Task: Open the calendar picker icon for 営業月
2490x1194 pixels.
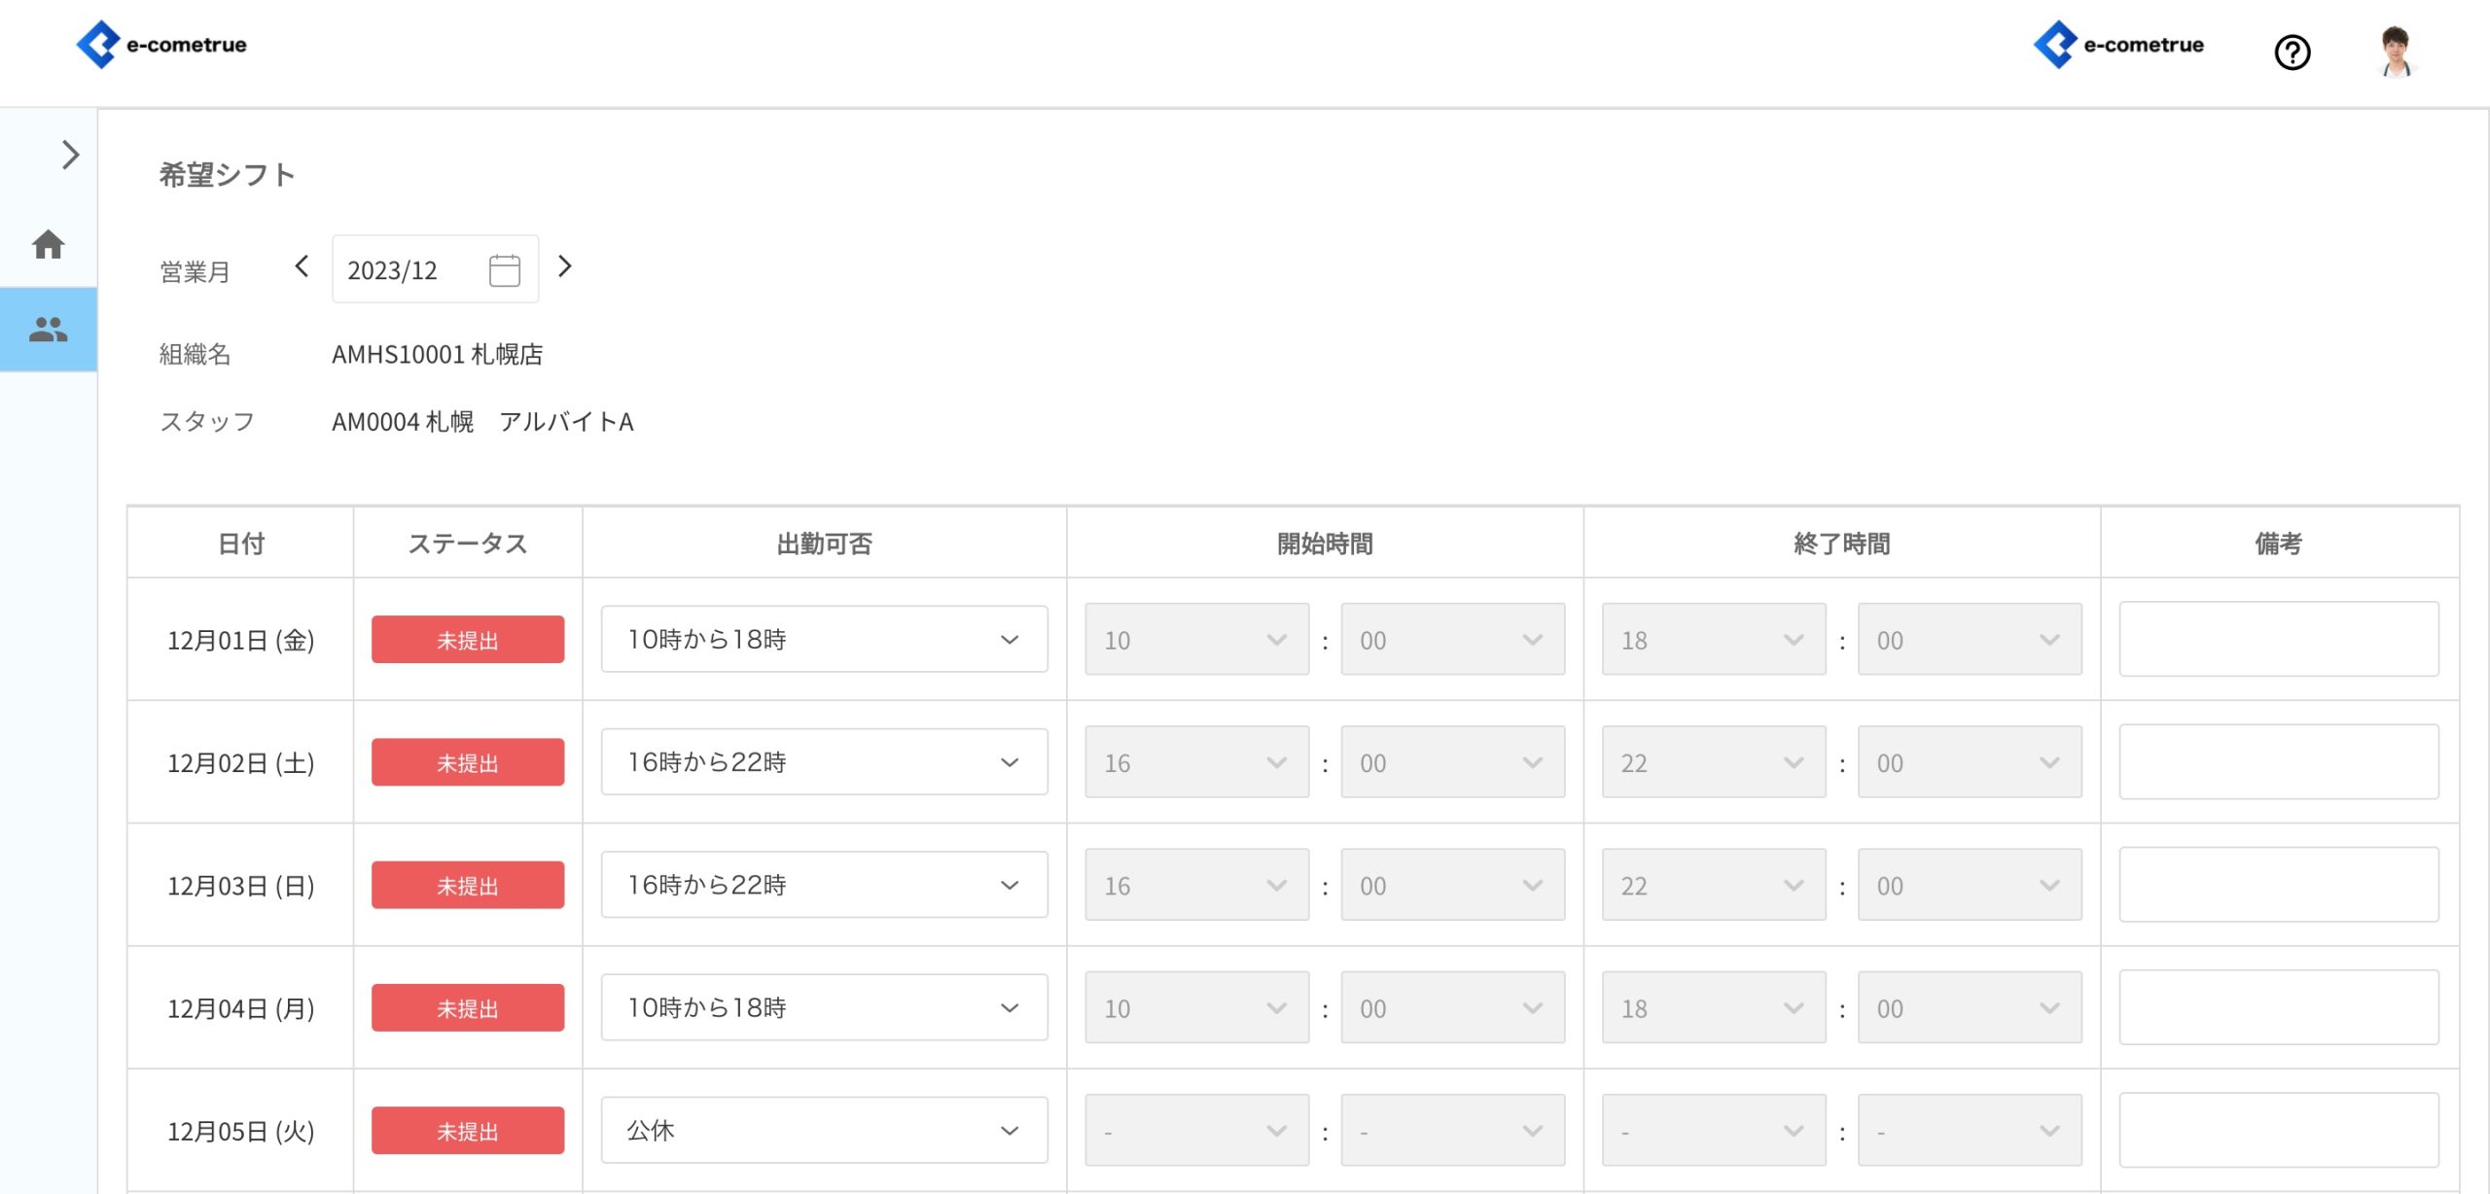Action: 504,270
